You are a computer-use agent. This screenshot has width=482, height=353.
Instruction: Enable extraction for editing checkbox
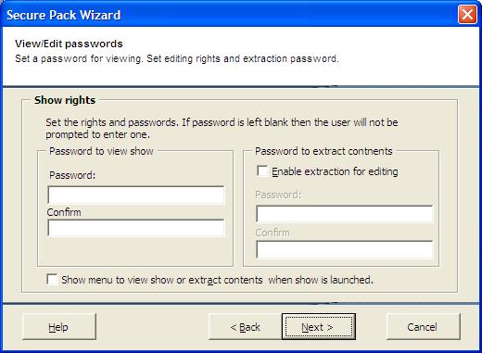tap(262, 171)
